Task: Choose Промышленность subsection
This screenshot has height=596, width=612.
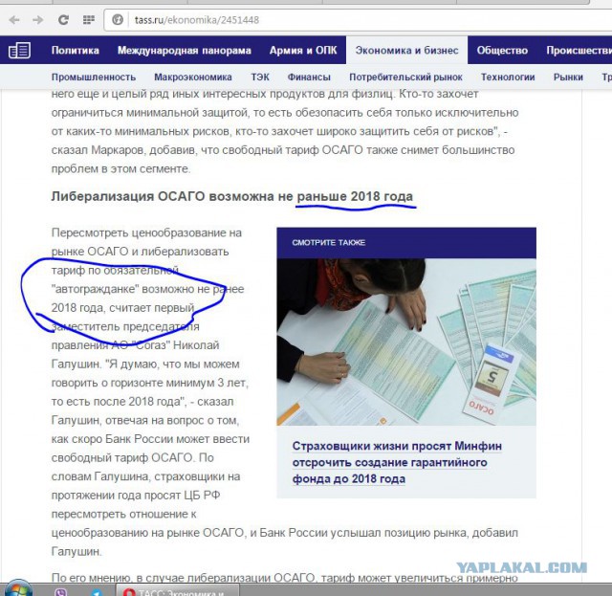Action: (x=94, y=77)
